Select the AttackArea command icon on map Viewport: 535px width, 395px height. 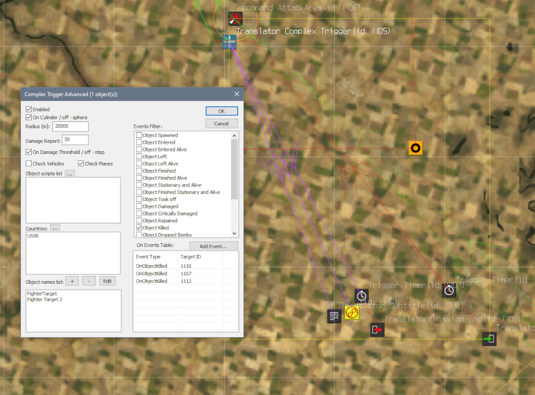pyautogui.click(x=235, y=19)
